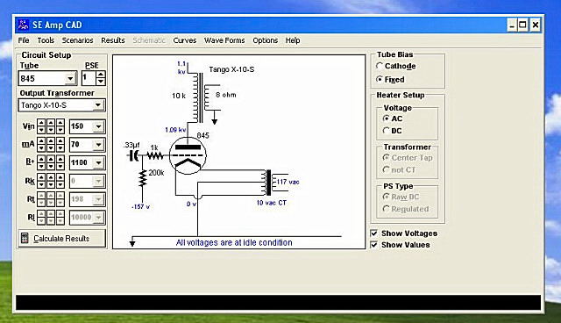Increase the PSE count with up arrow

pyautogui.click(x=101, y=75)
